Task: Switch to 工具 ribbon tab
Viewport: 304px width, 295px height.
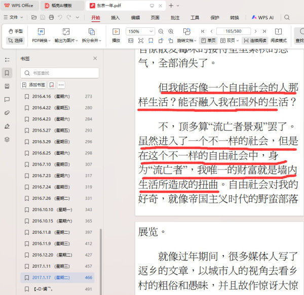Action: point(195,18)
